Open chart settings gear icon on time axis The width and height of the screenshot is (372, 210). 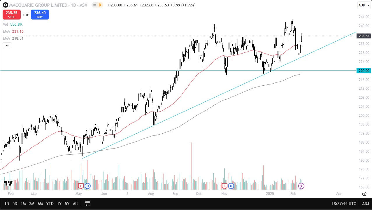click(x=364, y=194)
